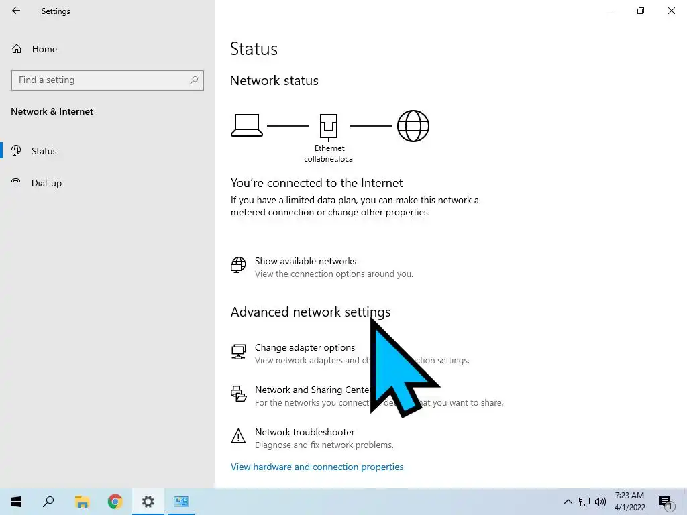Click the warning triangle icon for troubleshooter

click(238, 436)
